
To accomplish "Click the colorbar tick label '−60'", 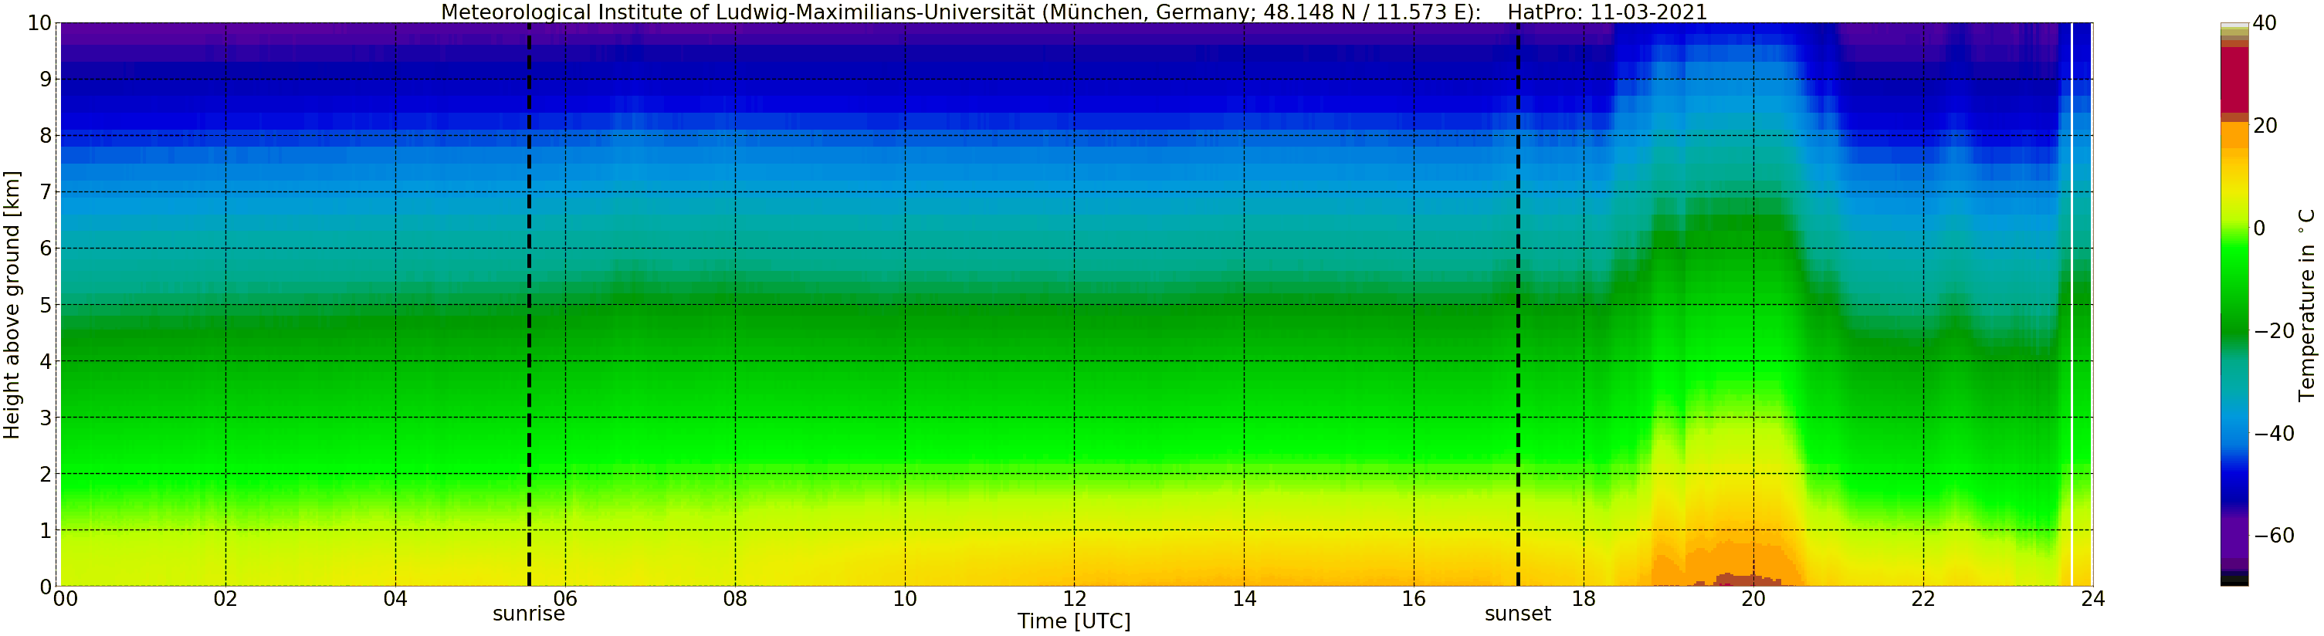I will (x=2274, y=536).
